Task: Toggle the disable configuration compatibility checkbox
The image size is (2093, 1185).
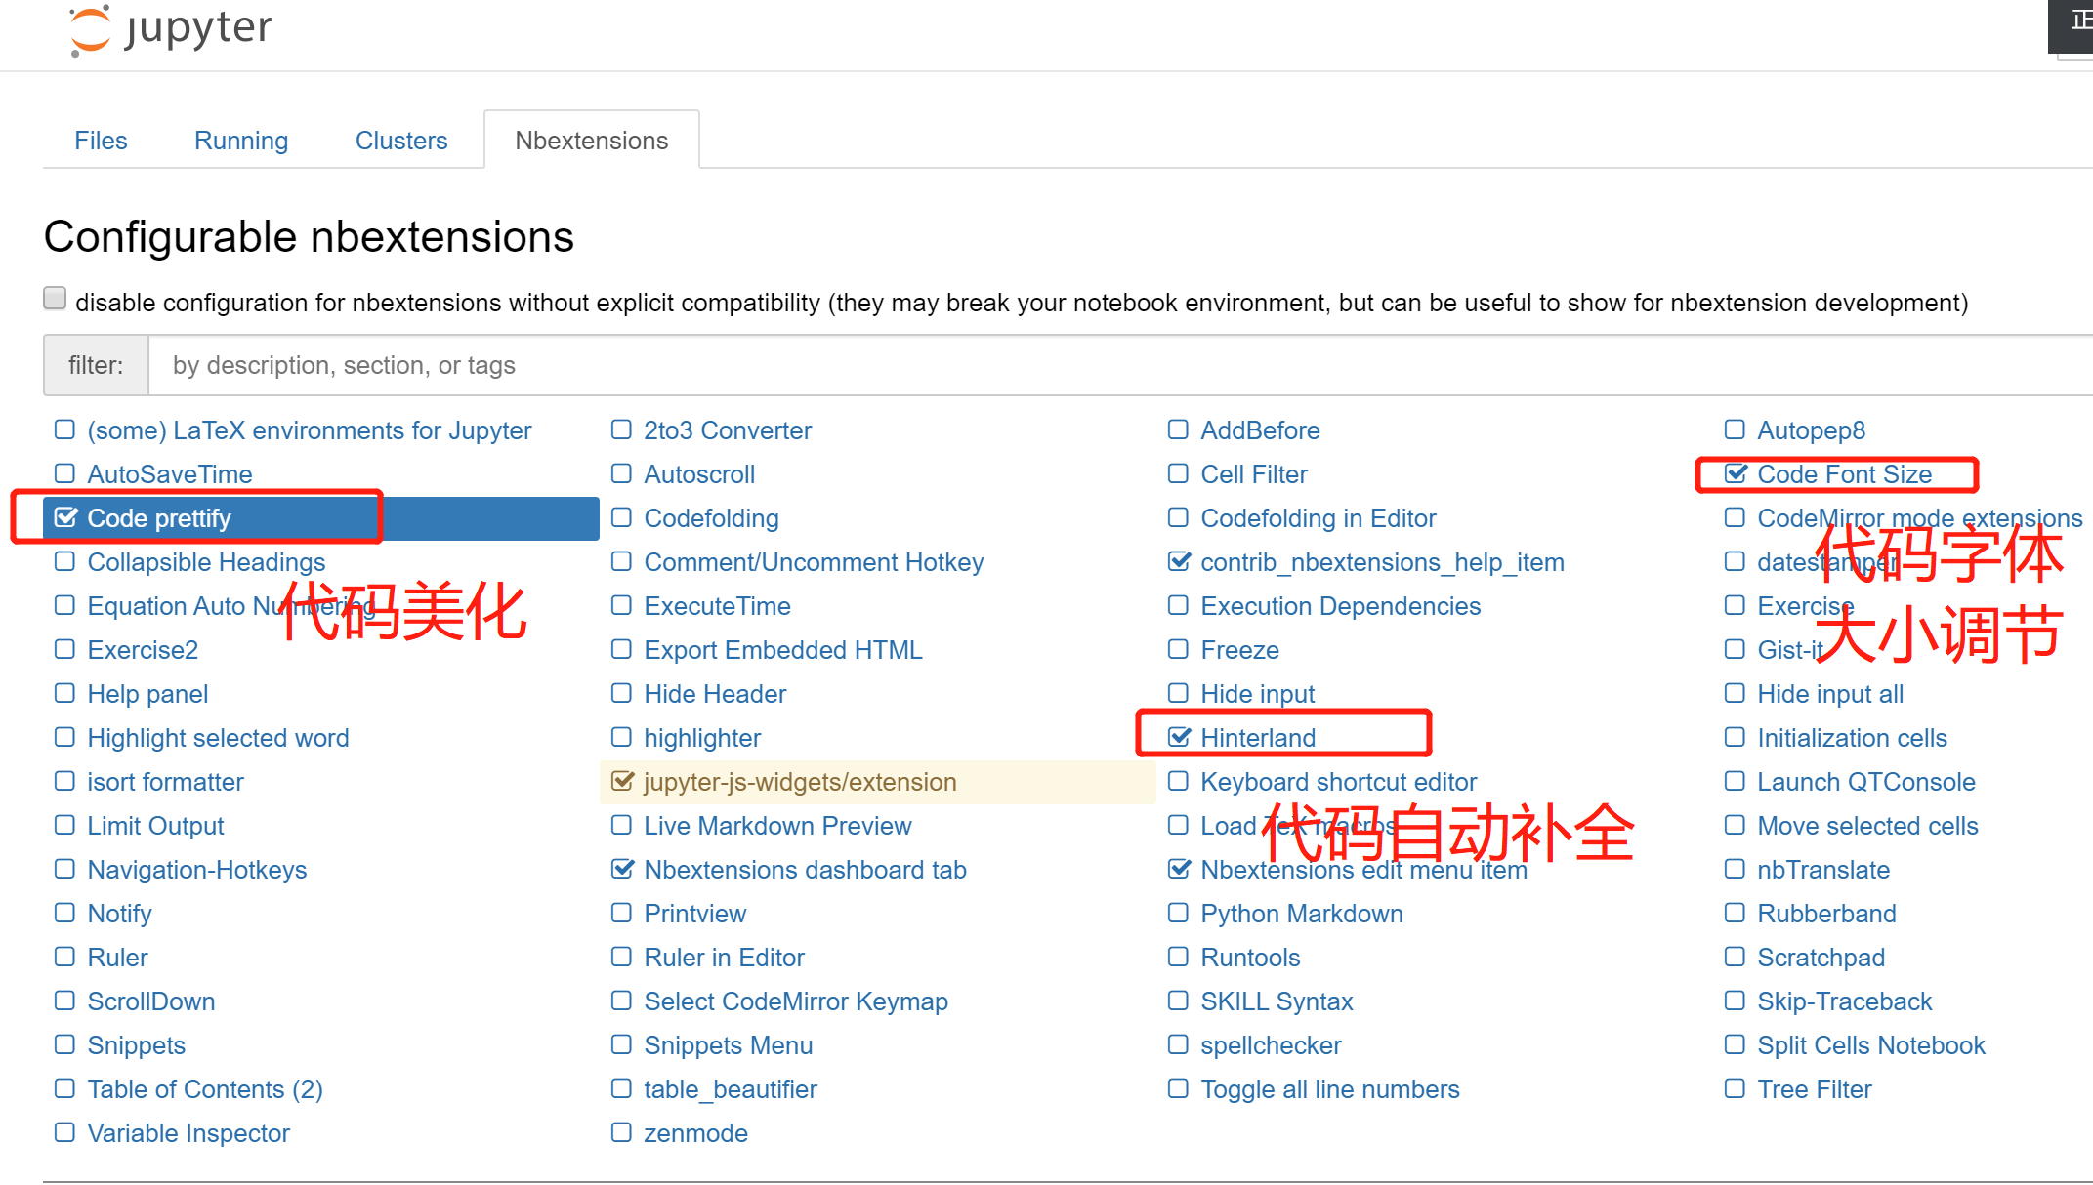Action: click(x=55, y=299)
